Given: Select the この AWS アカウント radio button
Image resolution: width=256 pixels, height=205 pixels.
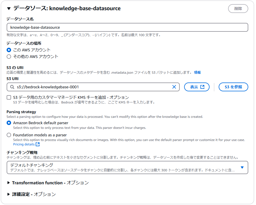Looking at the screenshot, I should coord(9,50).
